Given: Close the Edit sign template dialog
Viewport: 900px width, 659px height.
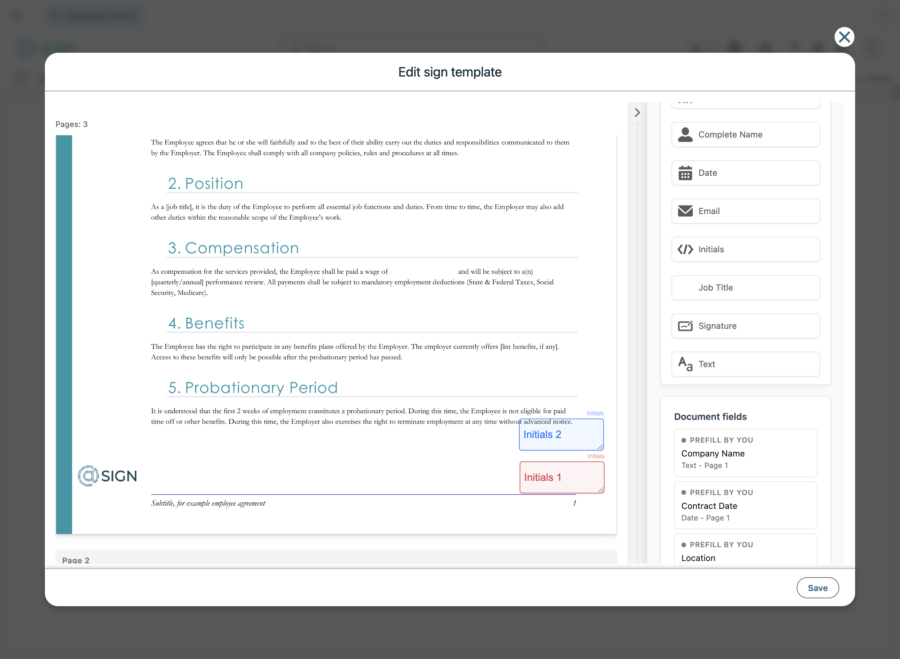Looking at the screenshot, I should click(x=844, y=37).
